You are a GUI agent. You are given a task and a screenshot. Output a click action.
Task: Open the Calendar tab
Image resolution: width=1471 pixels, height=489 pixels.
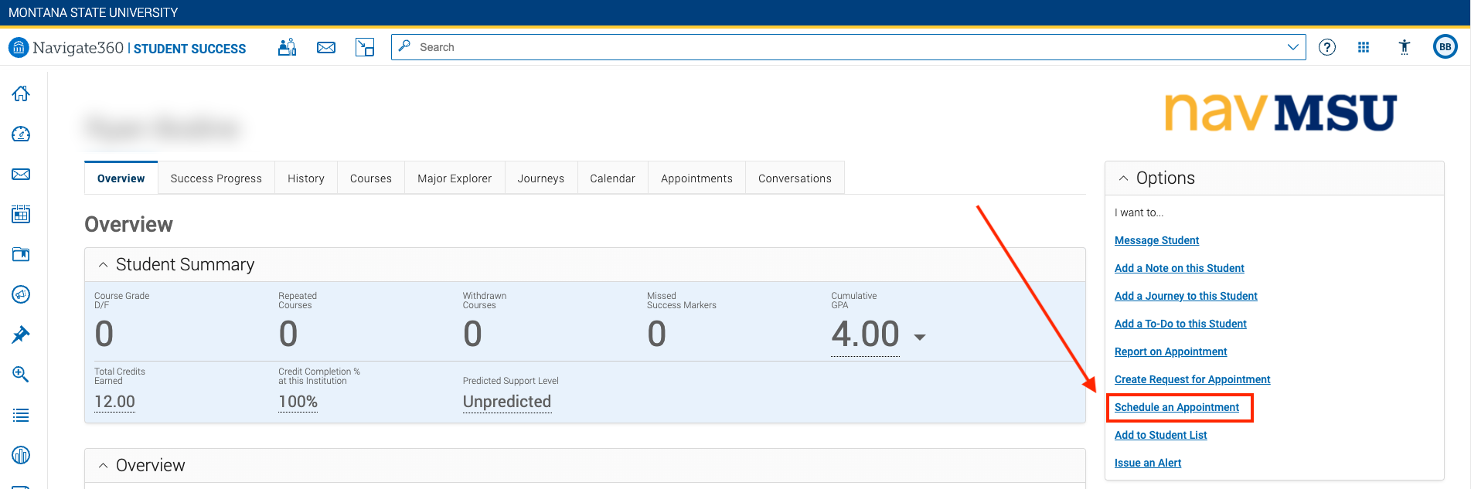point(613,178)
